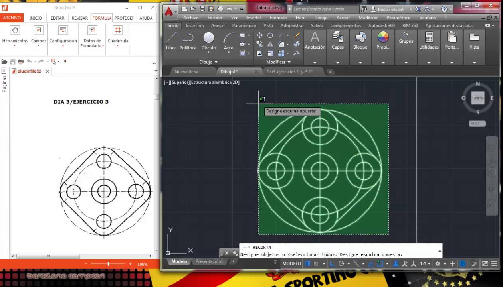Switch to the Anotar ribbon tab
503x287 pixels.
click(218, 25)
